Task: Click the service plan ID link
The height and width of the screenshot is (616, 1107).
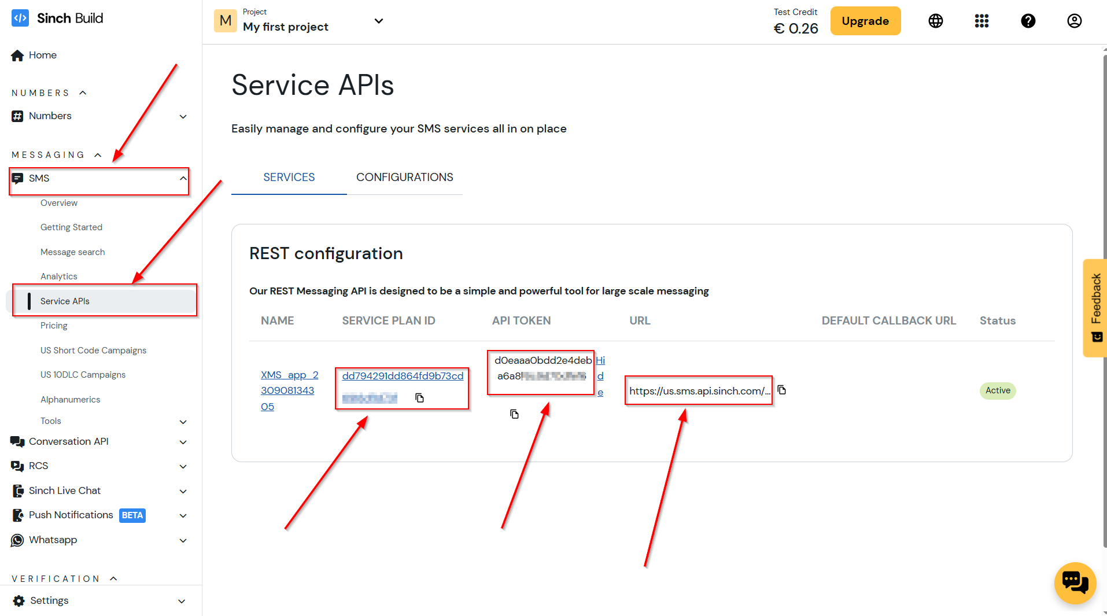Action: coord(403,376)
